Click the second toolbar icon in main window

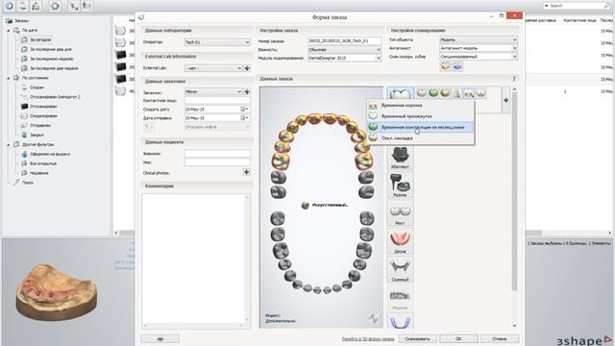click(x=23, y=6)
